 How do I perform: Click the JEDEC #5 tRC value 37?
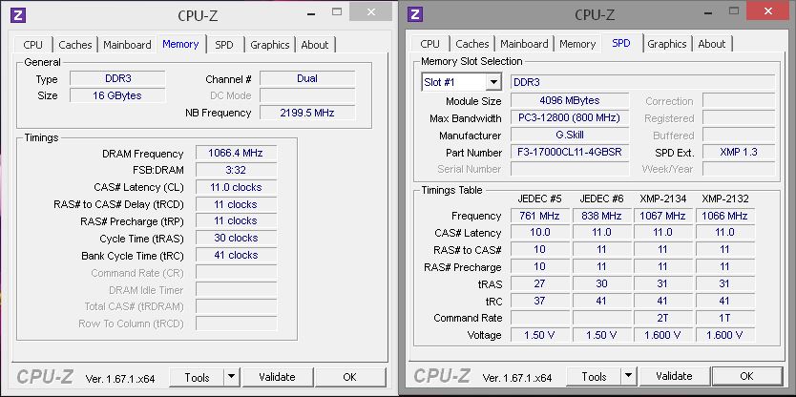pos(539,301)
